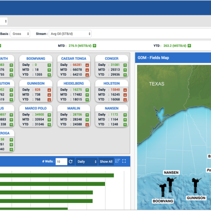Click MARCO POLO Daily green up arrow
Image resolution: width=211 pixels, height=211 pixels.
pyautogui.click(x=49, y=115)
